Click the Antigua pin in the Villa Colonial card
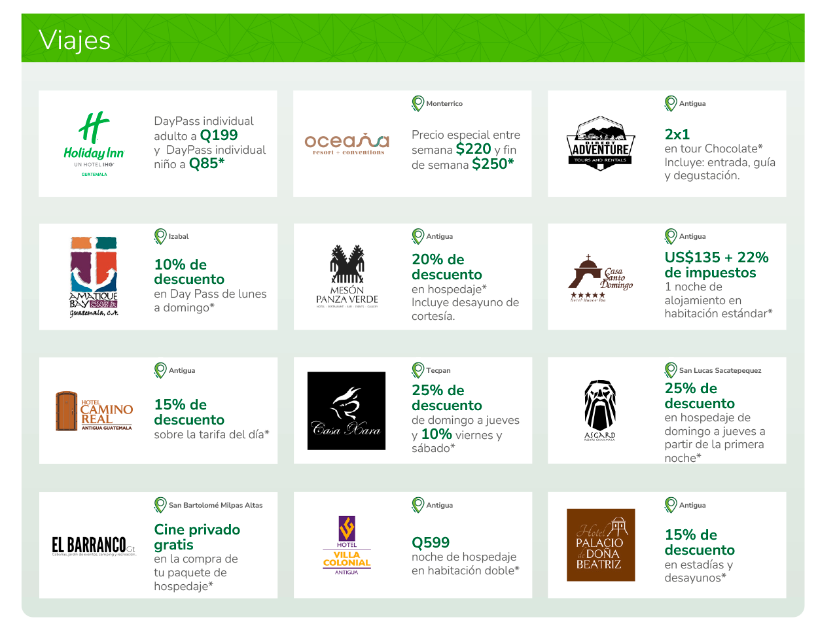 [418, 505]
